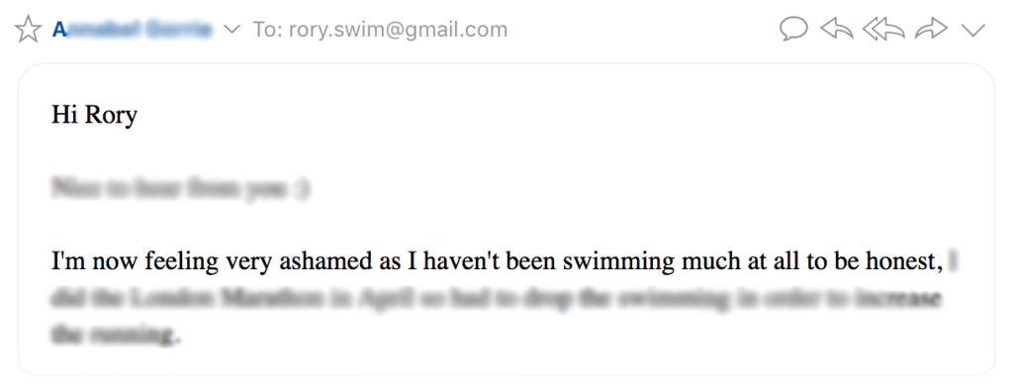The height and width of the screenshot is (384, 1013).
Task: Expand more actions chevron at top right
Action: (x=972, y=30)
